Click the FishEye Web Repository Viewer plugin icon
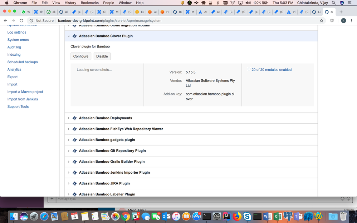The width and height of the screenshot is (357, 223). coord(74,129)
